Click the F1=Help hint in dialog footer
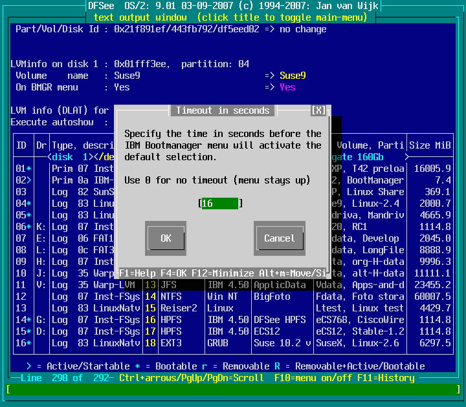This screenshot has width=466, height=407. 137,273
